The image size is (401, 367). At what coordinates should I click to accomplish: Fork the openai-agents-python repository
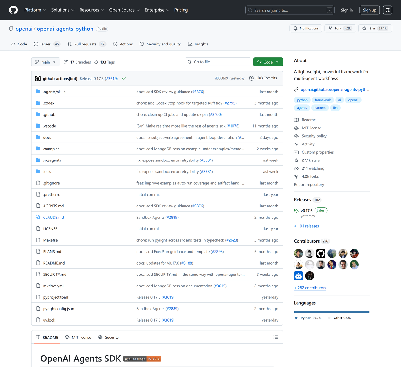340,29
